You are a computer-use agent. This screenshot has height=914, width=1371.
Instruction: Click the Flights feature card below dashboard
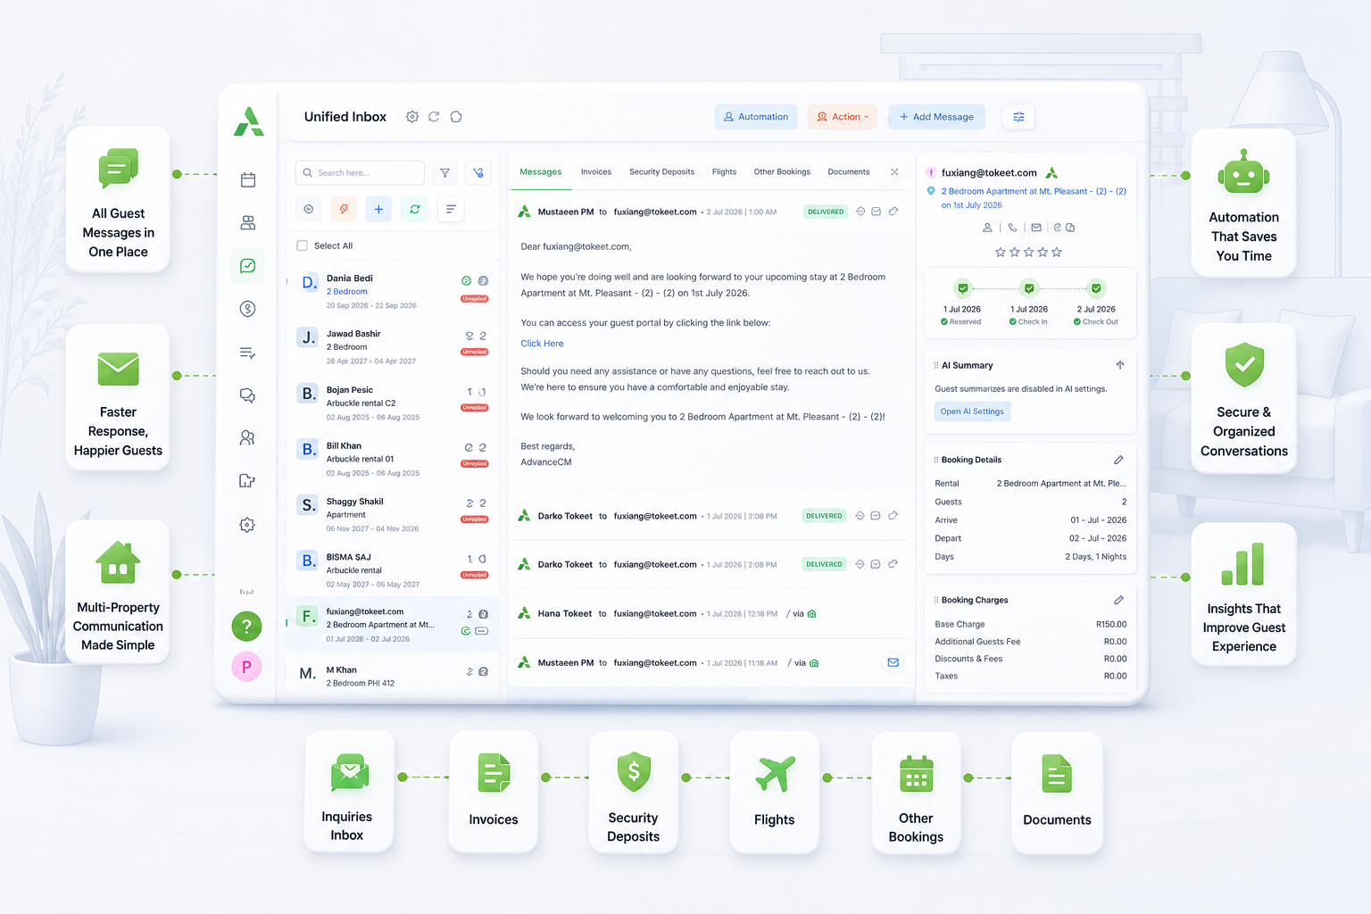coord(774,792)
